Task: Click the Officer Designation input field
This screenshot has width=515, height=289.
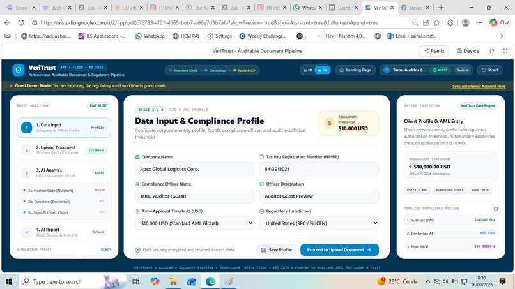Action: (x=319, y=196)
